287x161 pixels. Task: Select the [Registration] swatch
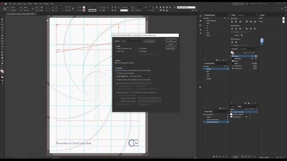[244, 59]
